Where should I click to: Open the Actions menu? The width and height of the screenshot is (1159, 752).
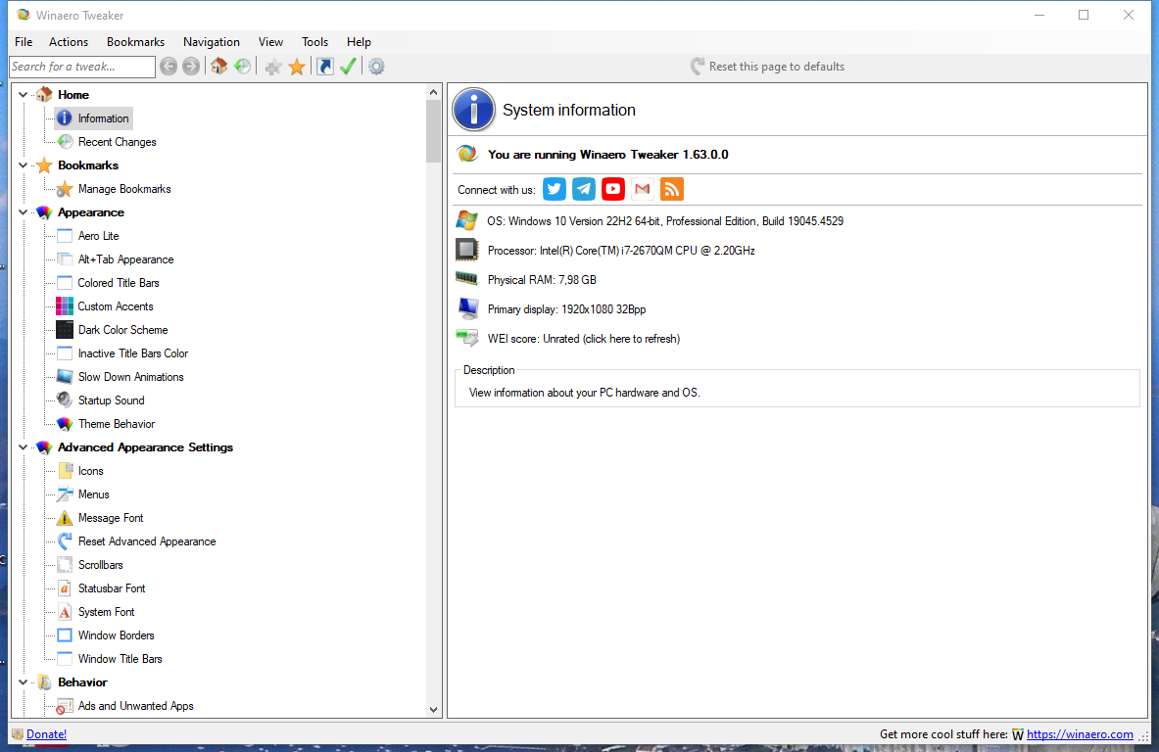point(69,42)
